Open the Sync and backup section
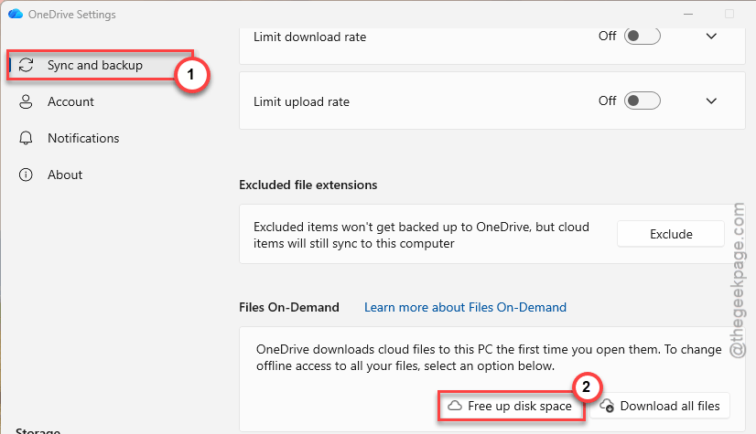 tap(101, 65)
